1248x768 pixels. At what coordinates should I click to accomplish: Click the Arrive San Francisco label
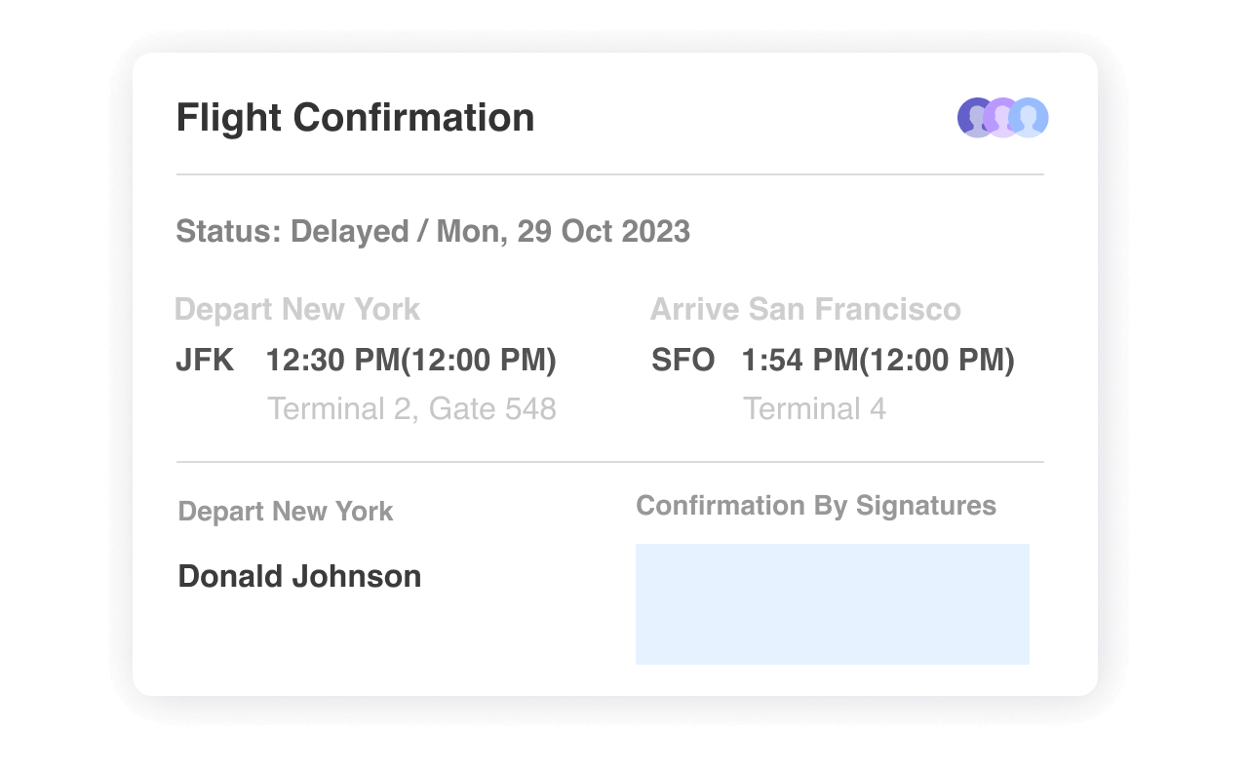[x=805, y=310]
